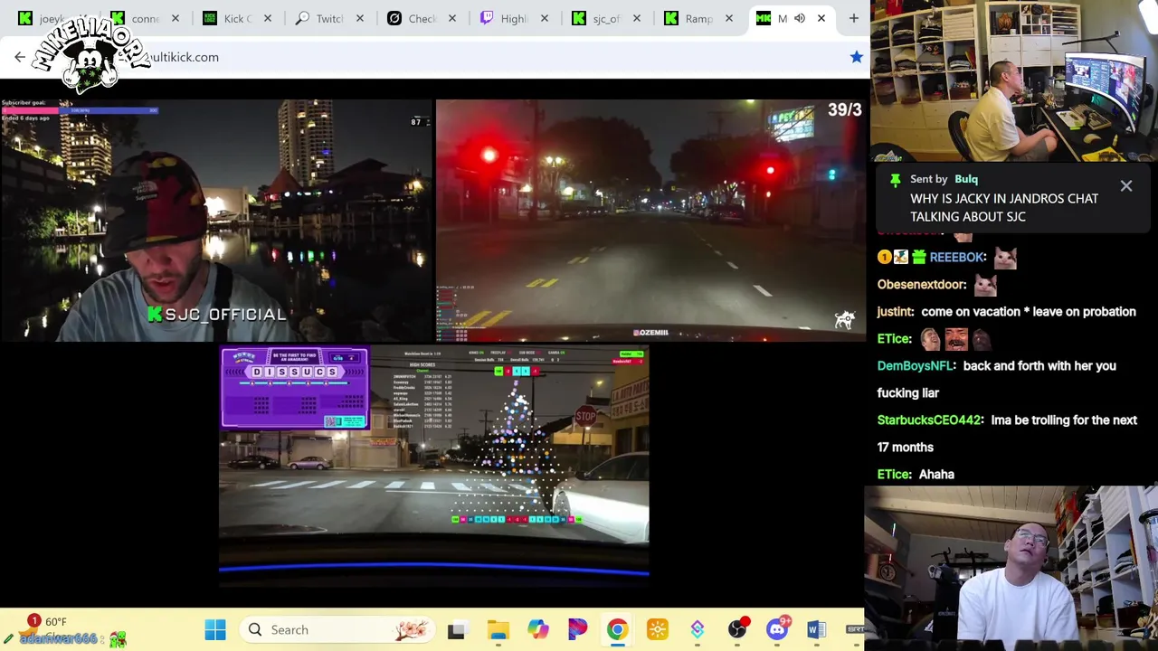Switch to the Kick C tab
This screenshot has height=651, width=1158.
point(238,18)
